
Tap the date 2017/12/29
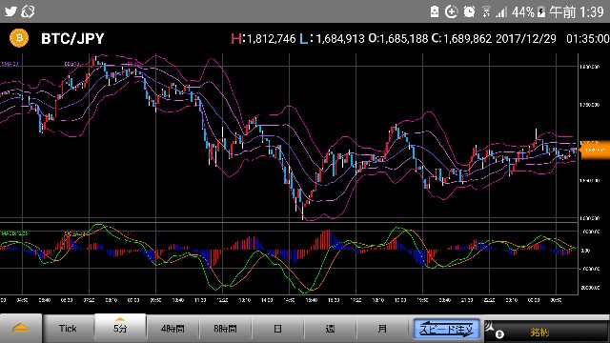click(526, 38)
